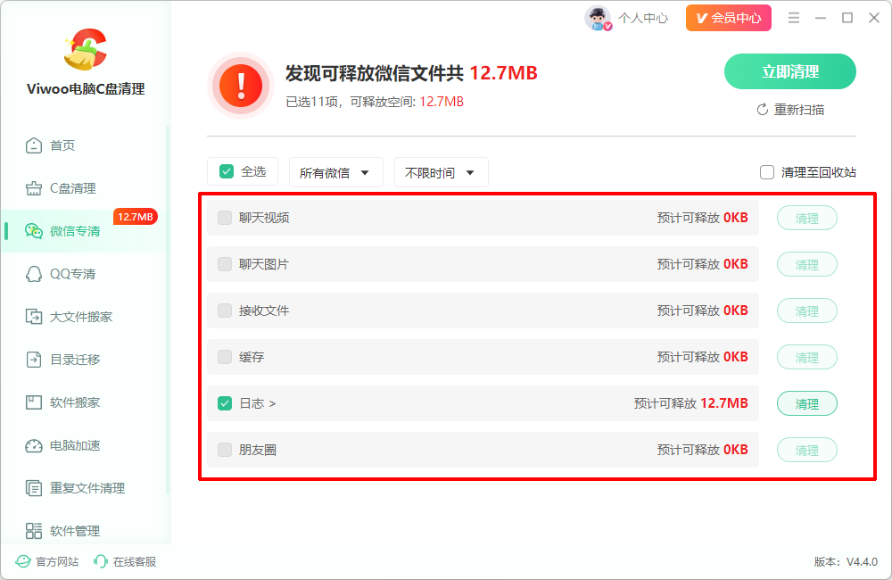This screenshot has height=580, width=892.
Task: Click 清理 button for 接收文件
Action: pos(807,311)
